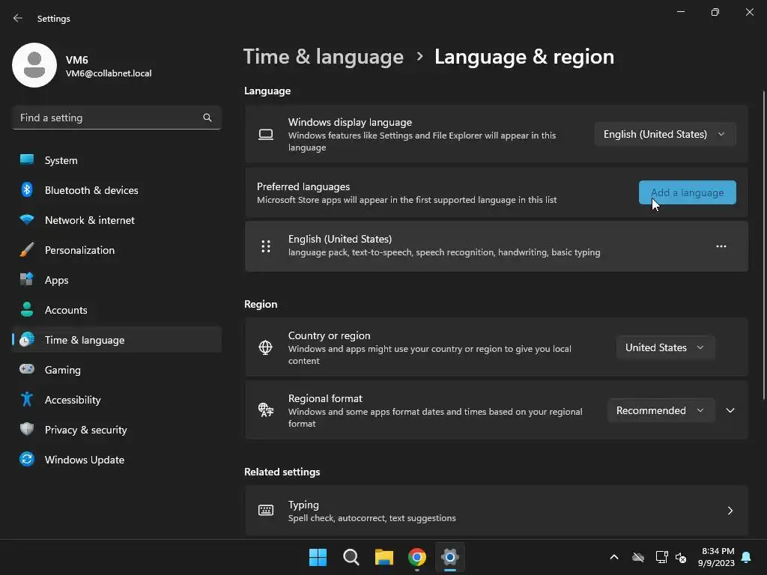The width and height of the screenshot is (767, 575).
Task: Click the System monitor icon in sidebar
Action: [x=27, y=160]
